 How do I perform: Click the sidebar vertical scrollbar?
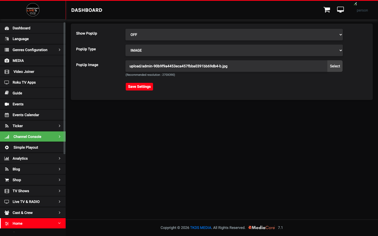click(64, 88)
